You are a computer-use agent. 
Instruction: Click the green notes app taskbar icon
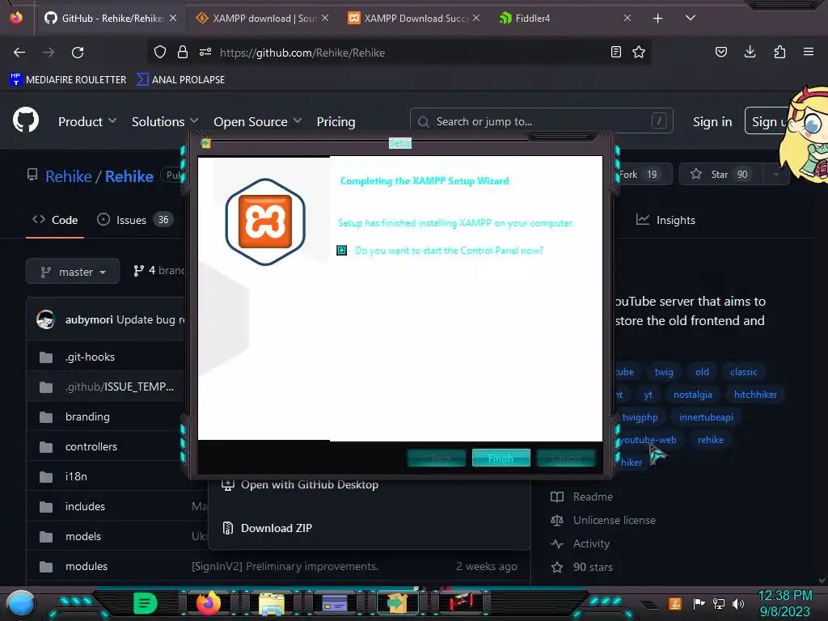pyautogui.click(x=146, y=602)
